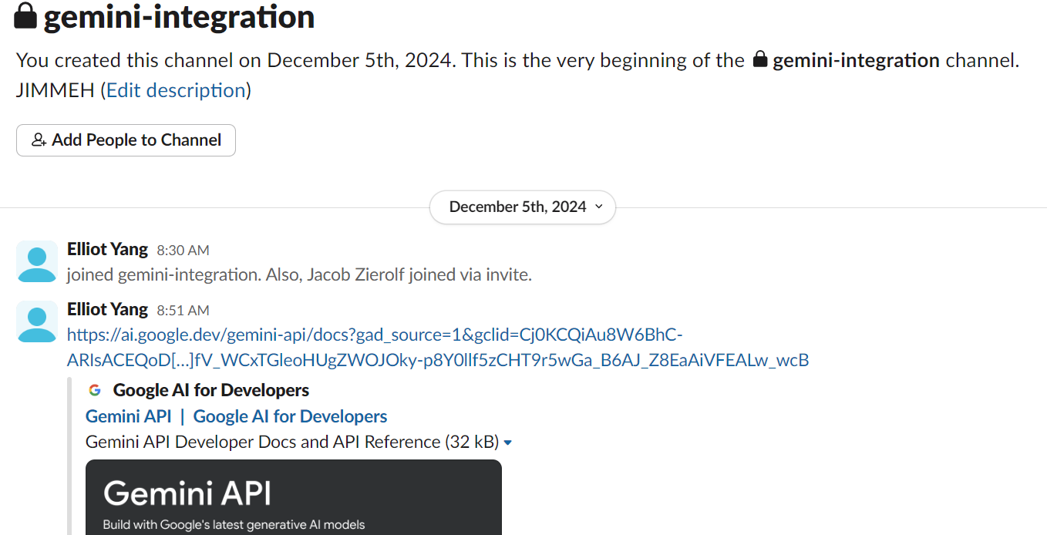Image resolution: width=1047 pixels, height=535 pixels.
Task: Click the Edit description link
Action: click(175, 90)
